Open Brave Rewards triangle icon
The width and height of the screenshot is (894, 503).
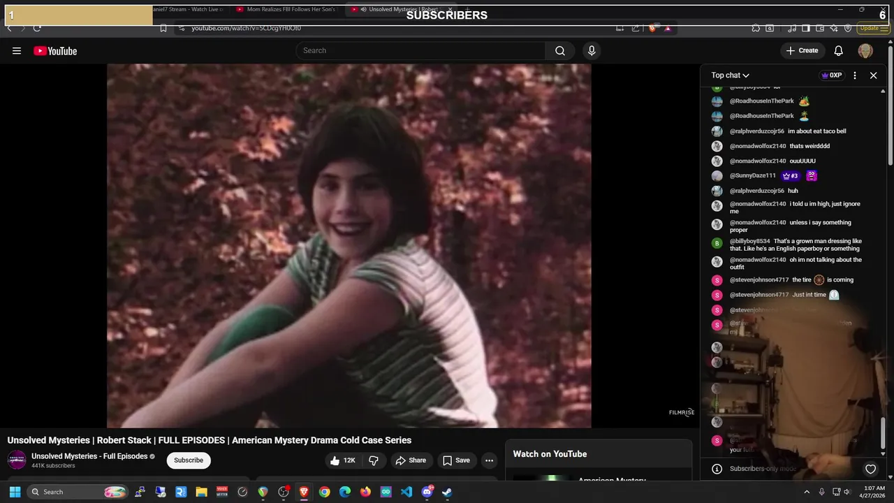coord(668,28)
